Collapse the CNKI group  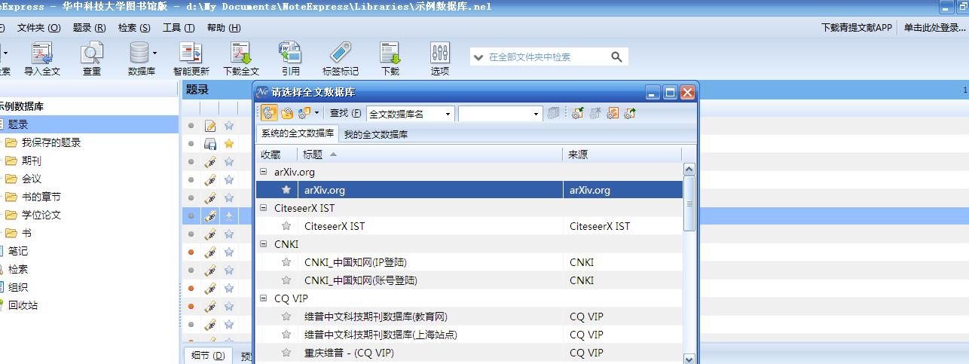(x=263, y=244)
